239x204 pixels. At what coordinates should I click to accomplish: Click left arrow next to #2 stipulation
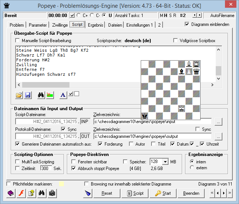(195, 15)
